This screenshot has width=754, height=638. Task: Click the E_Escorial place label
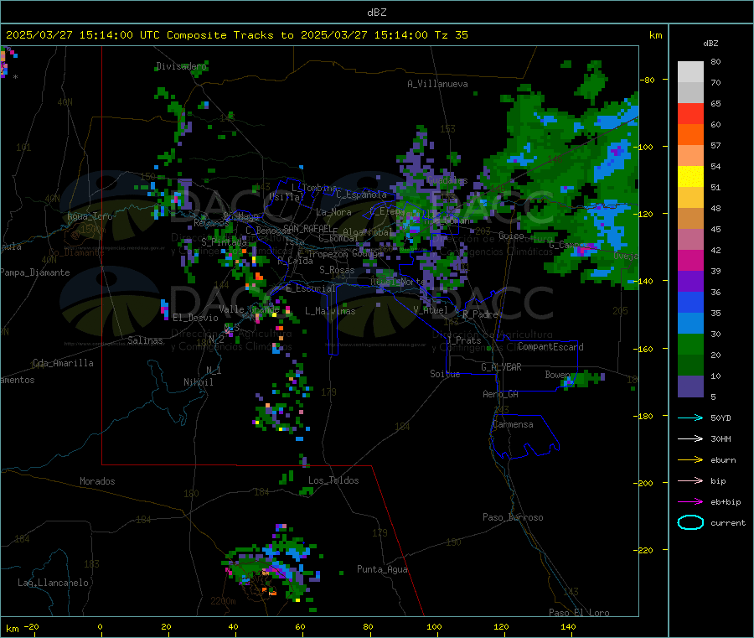tap(311, 288)
